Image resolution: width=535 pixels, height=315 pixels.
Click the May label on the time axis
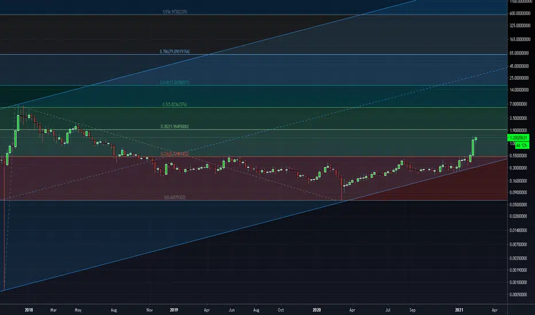tap(78, 310)
